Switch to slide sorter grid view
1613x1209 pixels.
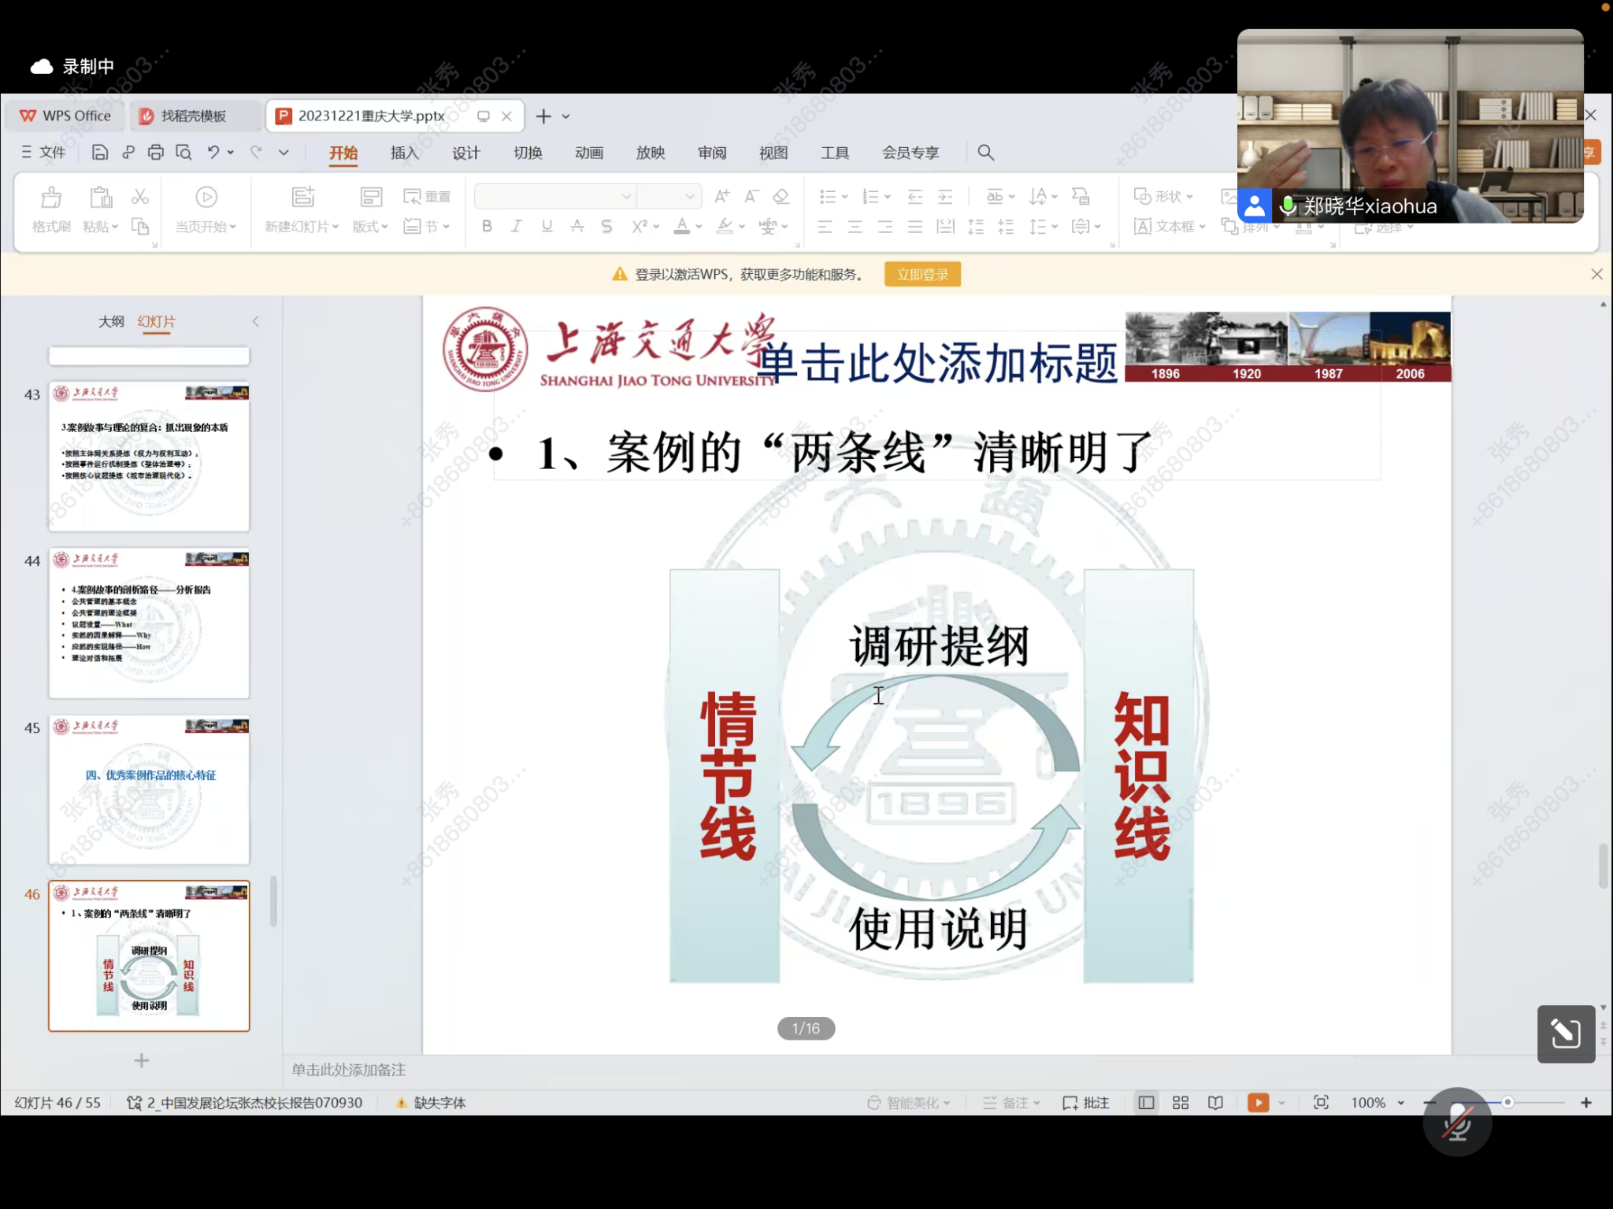(1180, 1103)
